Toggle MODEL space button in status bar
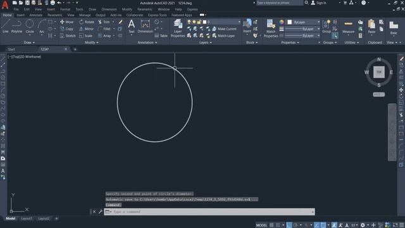The width and height of the screenshot is (405, 228). click(261, 225)
